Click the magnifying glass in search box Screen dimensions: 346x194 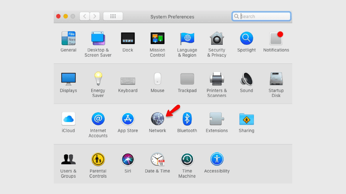(236, 16)
